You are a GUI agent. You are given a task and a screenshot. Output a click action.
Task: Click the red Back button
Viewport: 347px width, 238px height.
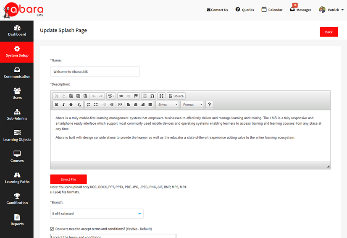[x=329, y=32]
